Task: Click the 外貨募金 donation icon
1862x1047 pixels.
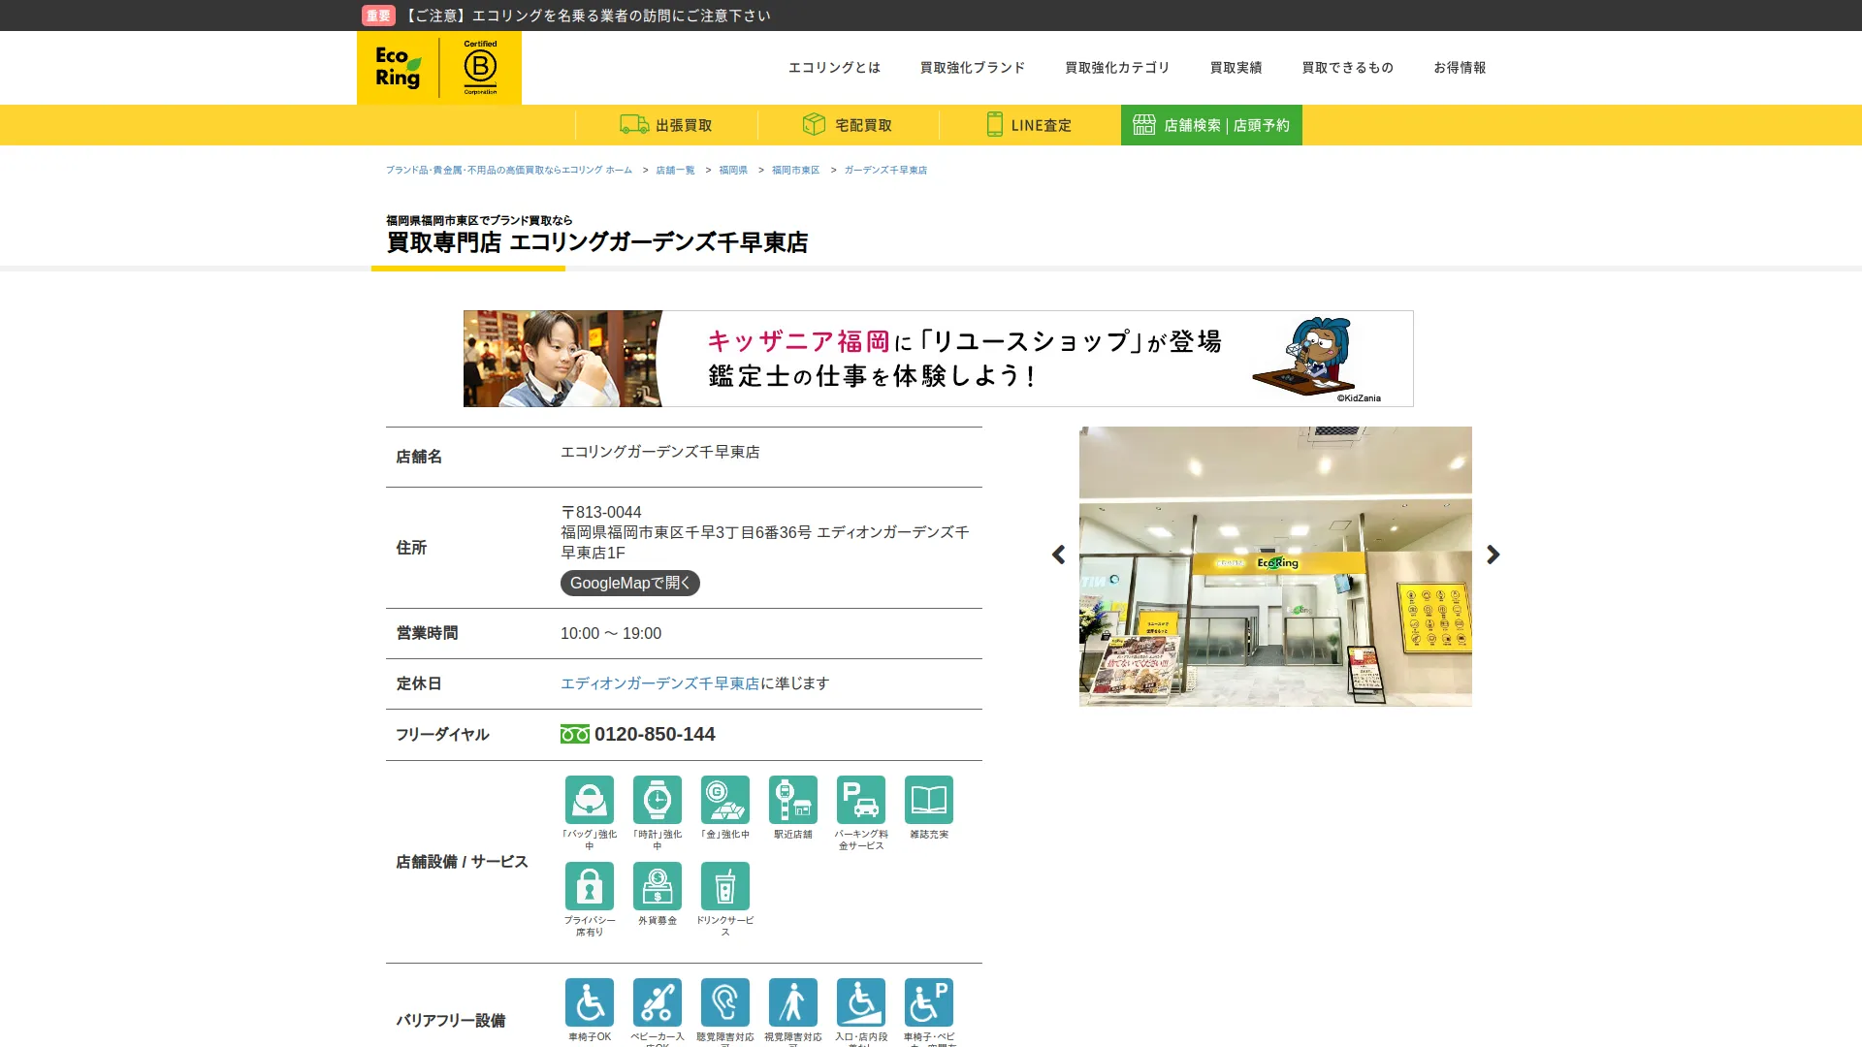Action: pos(658,886)
